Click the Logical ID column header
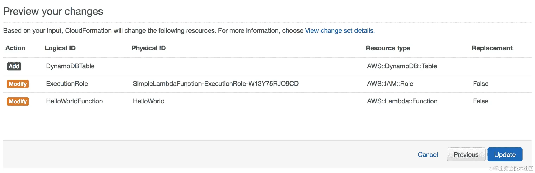 pos(60,48)
